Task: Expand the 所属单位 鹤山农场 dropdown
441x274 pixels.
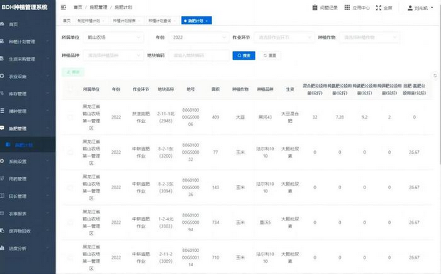Action: point(112,37)
